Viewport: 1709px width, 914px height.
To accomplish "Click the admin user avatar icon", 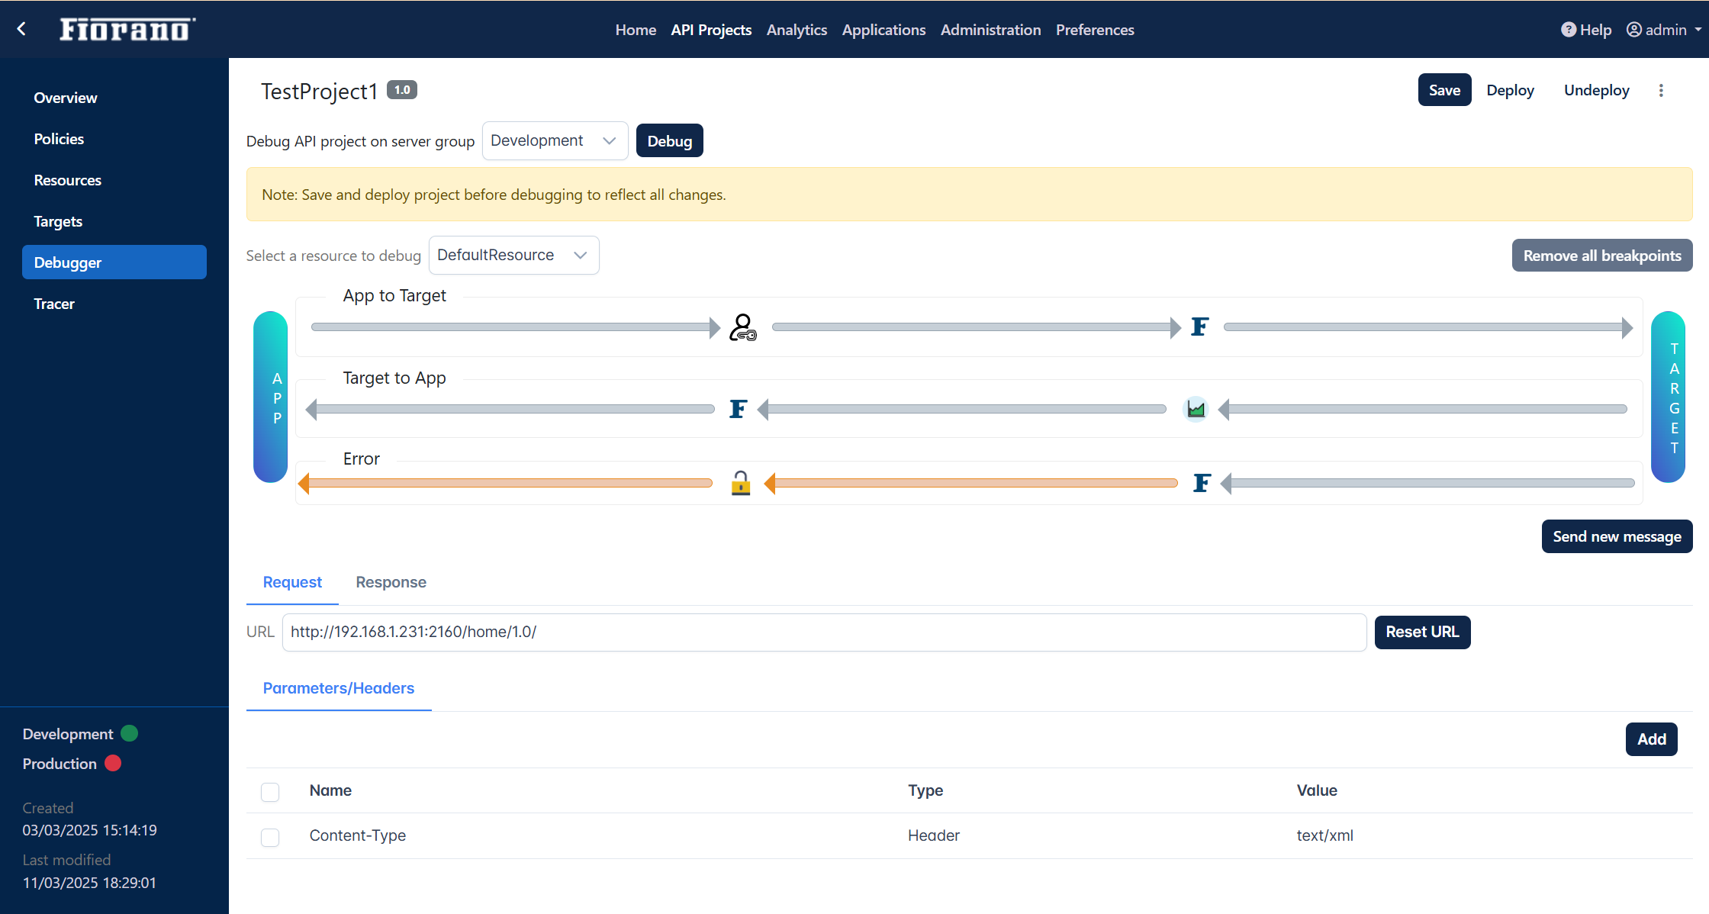I will (1634, 30).
